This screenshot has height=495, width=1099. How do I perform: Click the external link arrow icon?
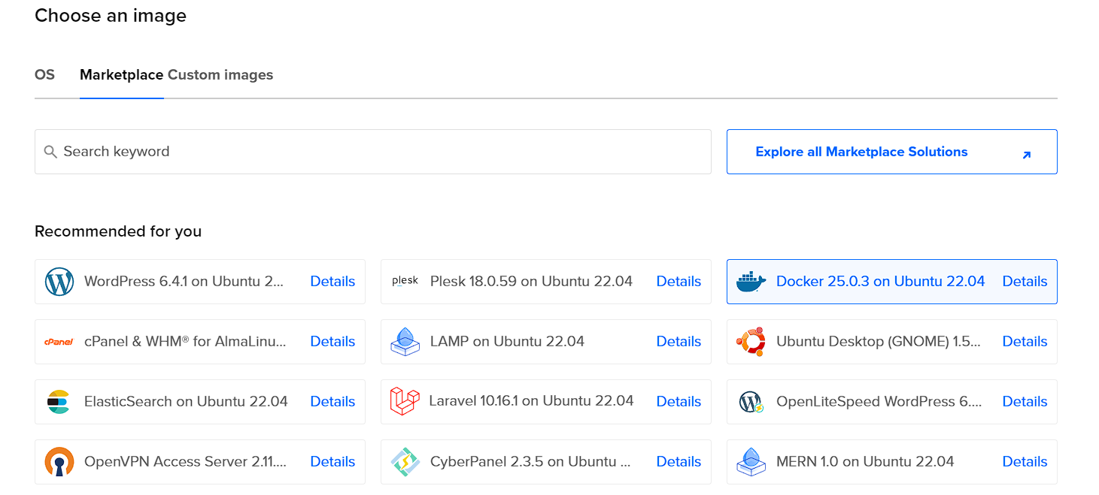click(1027, 155)
